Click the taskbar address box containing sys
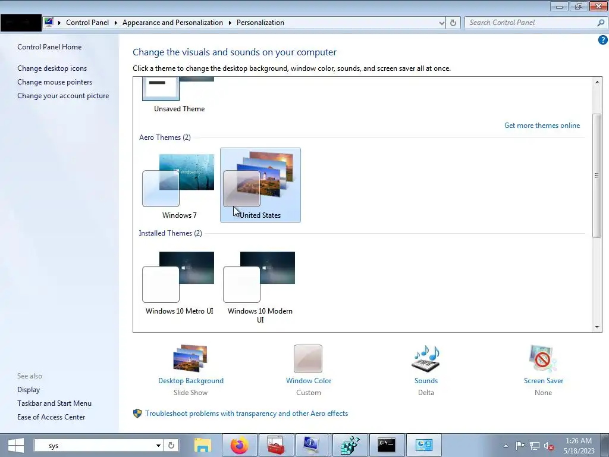Viewport: 609px width, 457px height. [x=95, y=445]
